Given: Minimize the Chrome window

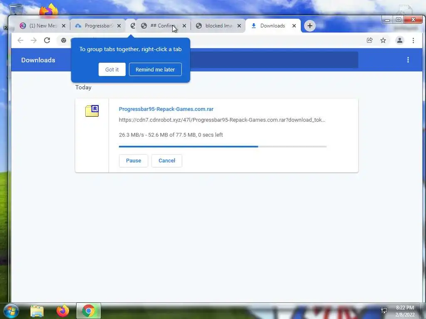Looking at the screenshot, I should (387, 20).
